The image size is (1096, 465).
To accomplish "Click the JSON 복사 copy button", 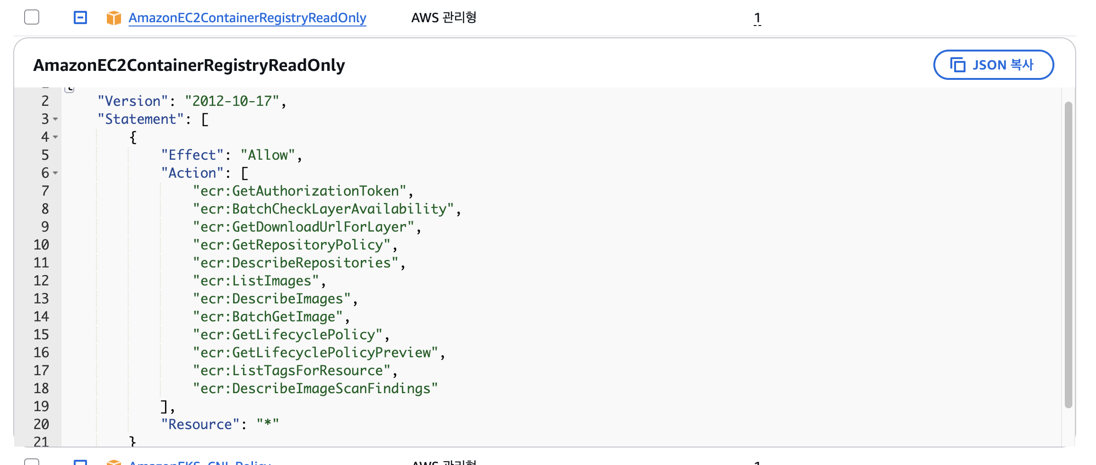I will (993, 65).
